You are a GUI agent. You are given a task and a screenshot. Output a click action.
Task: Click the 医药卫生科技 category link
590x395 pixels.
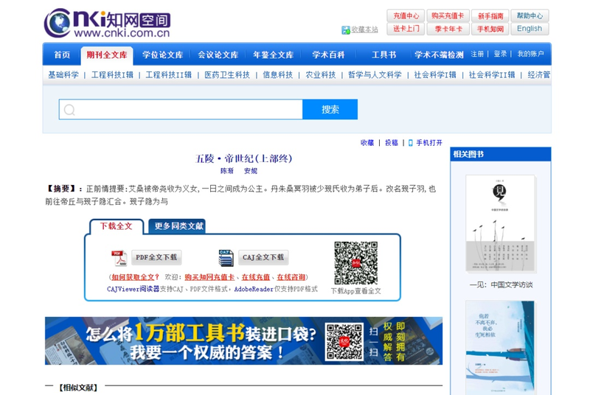coord(227,75)
